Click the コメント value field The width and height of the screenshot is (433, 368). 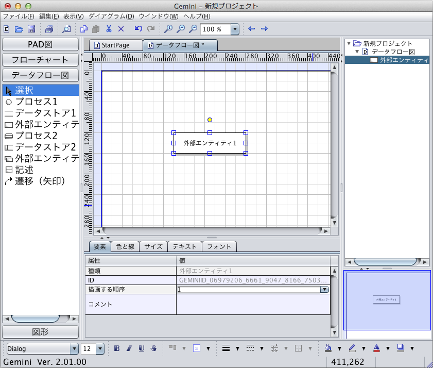tap(253, 304)
